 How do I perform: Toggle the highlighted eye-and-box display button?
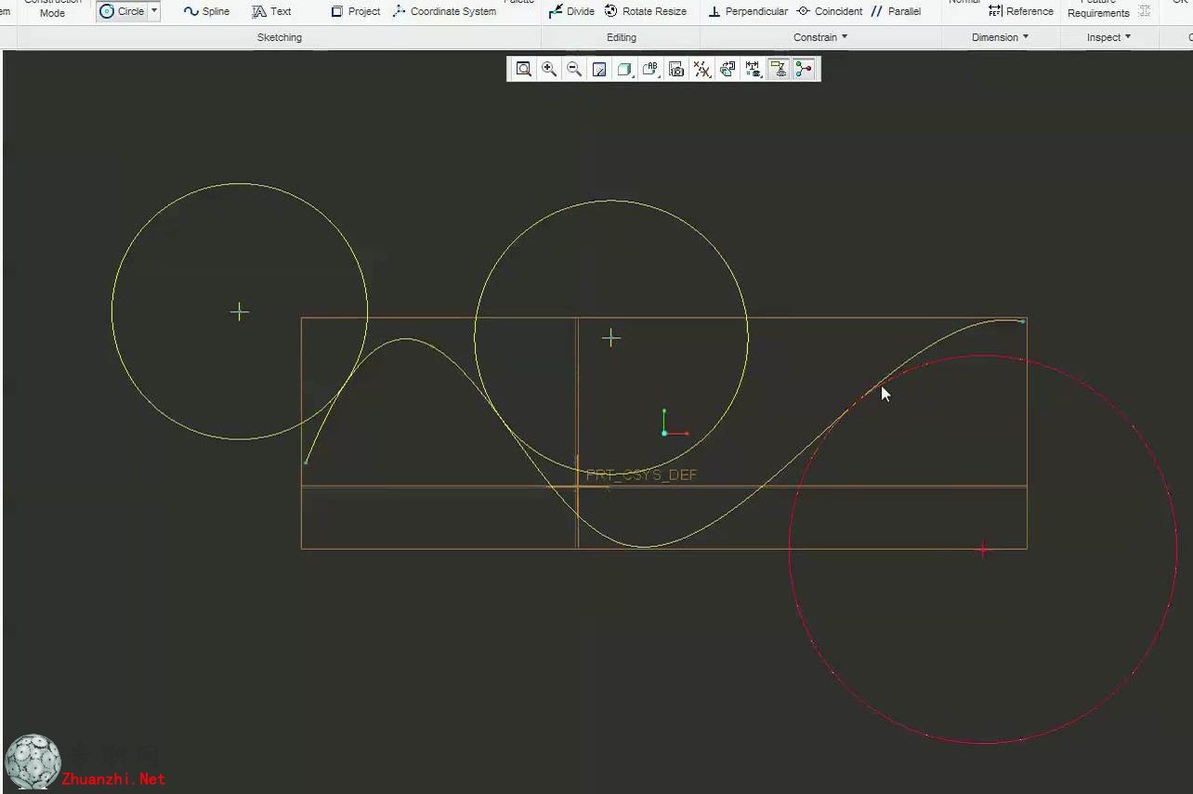[x=779, y=69]
